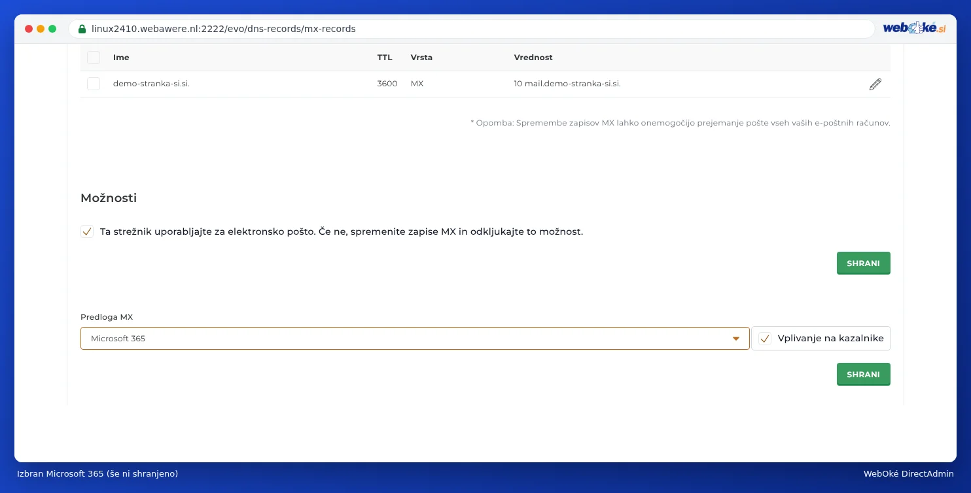Toggle the Vplivanje na kazalnike checkbox
971x493 pixels.
765,339
